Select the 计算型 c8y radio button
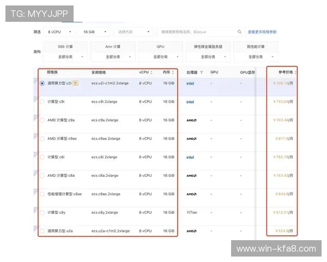The image size is (327, 262). pos(42,212)
